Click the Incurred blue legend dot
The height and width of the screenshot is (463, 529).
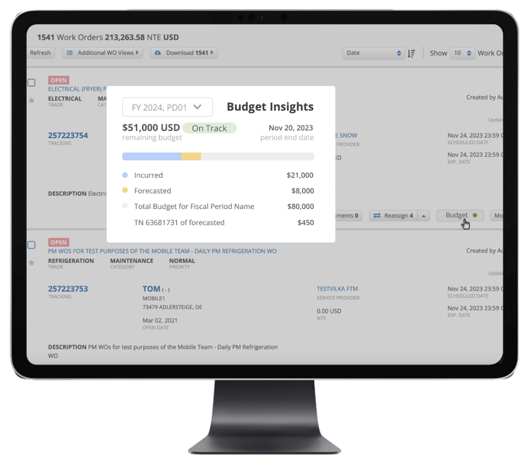coord(125,175)
